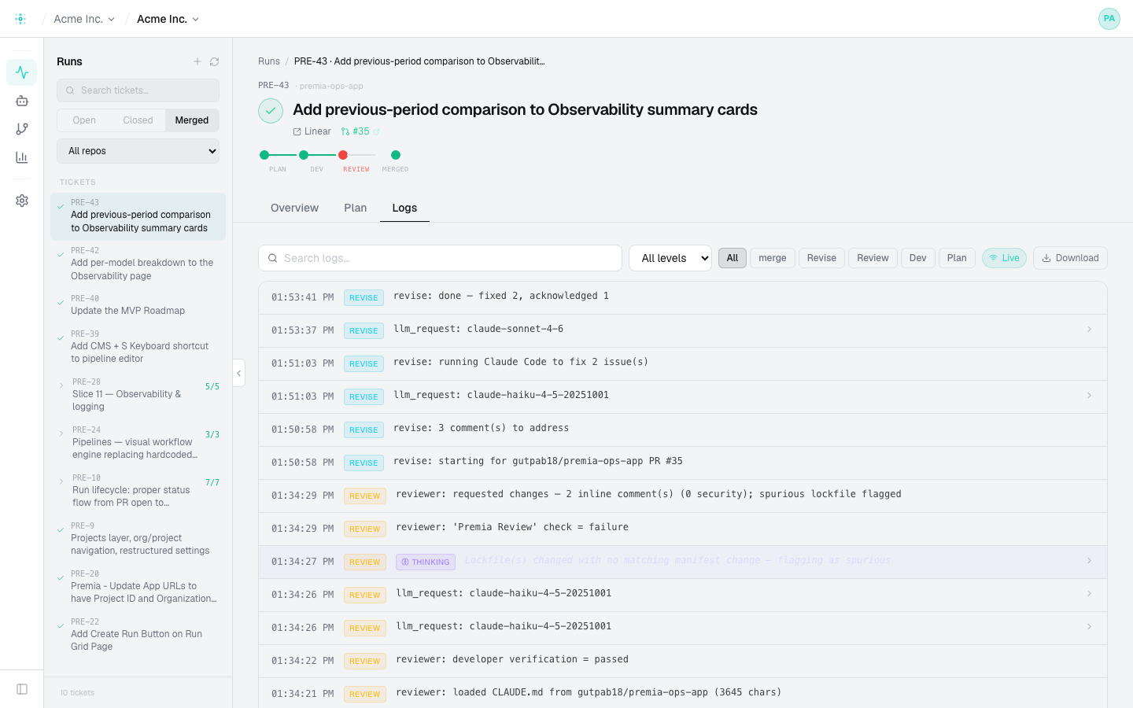Image resolution: width=1133 pixels, height=708 pixels.
Task: Expand PRE-28 Slice 11 ticket group
Action: 61,385
